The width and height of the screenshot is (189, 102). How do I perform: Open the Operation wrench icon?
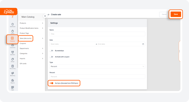tap(13, 52)
